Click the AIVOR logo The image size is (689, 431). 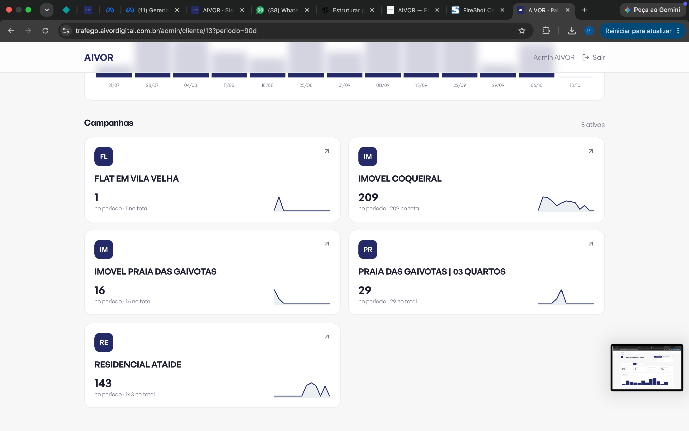99,58
